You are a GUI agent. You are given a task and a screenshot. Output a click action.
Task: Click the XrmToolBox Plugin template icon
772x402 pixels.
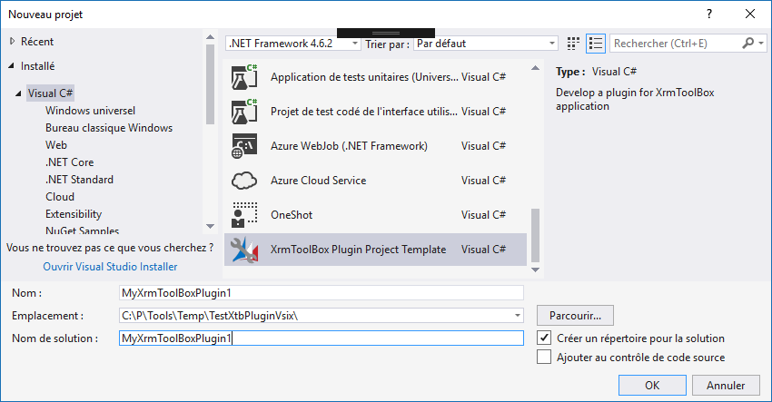click(244, 250)
